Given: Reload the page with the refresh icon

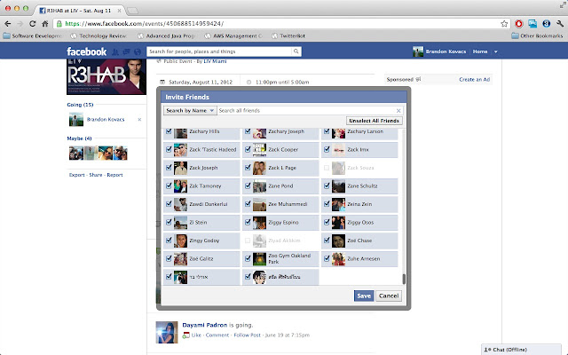Looking at the screenshot, I should click(33, 24).
